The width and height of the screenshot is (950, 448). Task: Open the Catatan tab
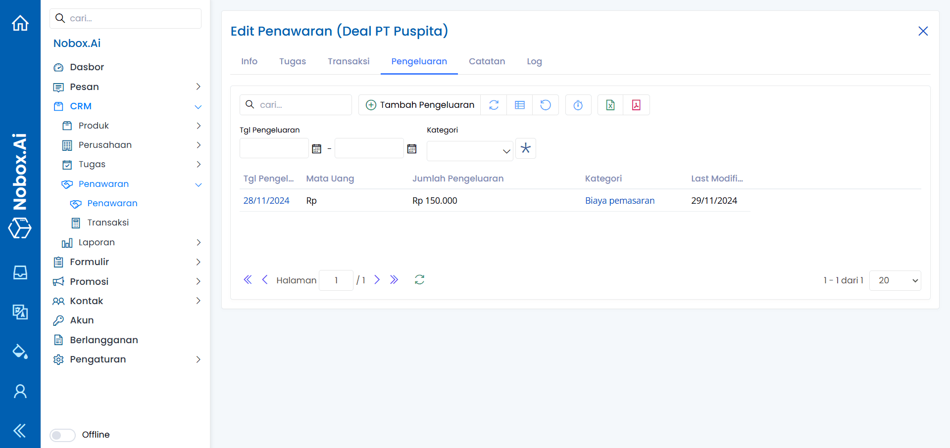click(487, 61)
